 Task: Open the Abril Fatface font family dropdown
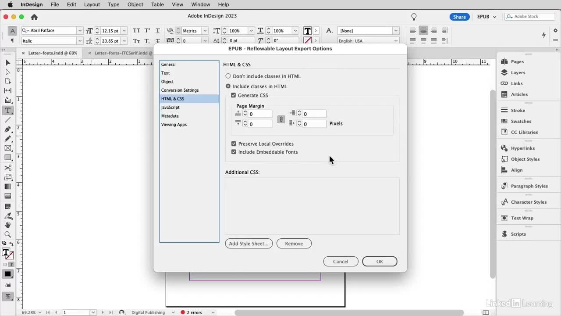click(x=80, y=31)
